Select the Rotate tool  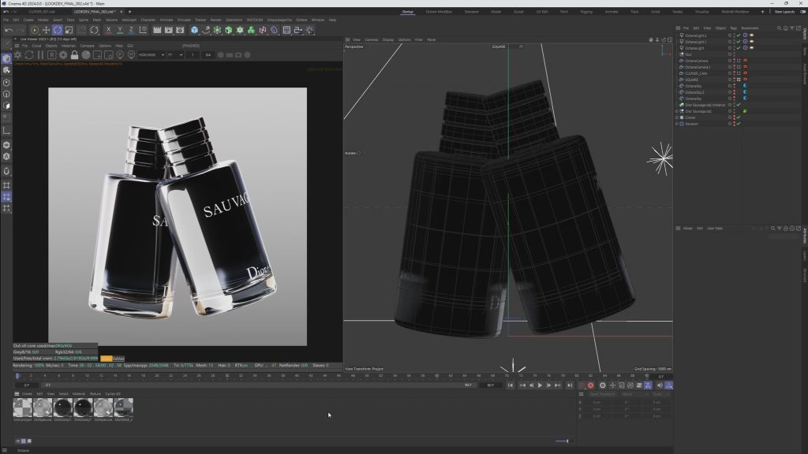57,31
